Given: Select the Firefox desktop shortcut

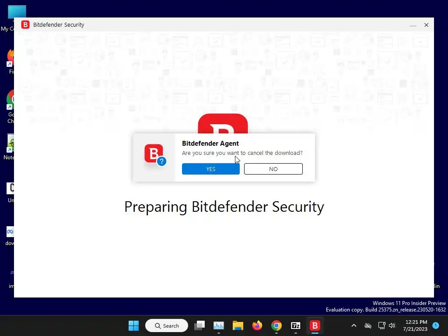Looking at the screenshot, I should (x=11, y=61).
